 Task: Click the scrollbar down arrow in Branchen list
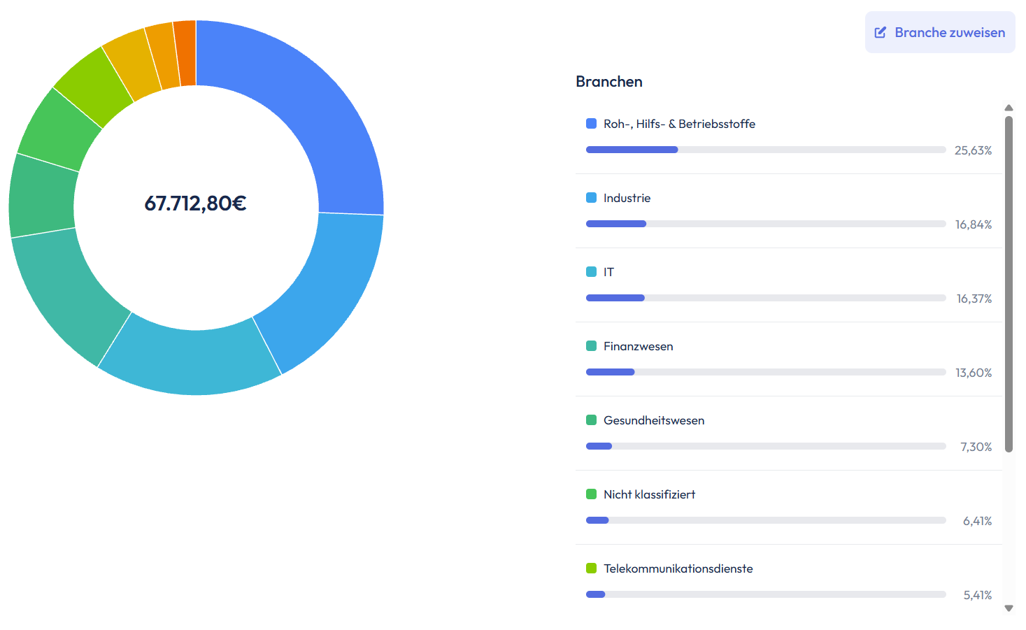1009,608
